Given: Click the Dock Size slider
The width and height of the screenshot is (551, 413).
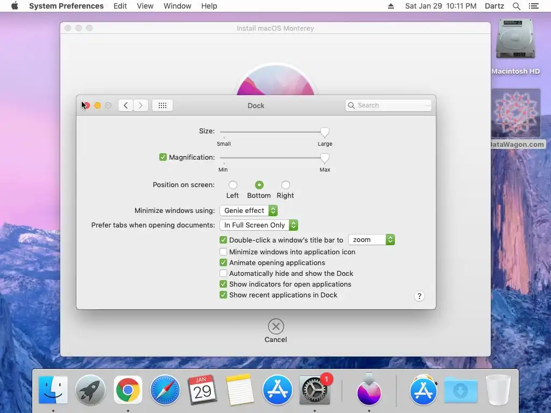Looking at the screenshot, I should click(274, 132).
